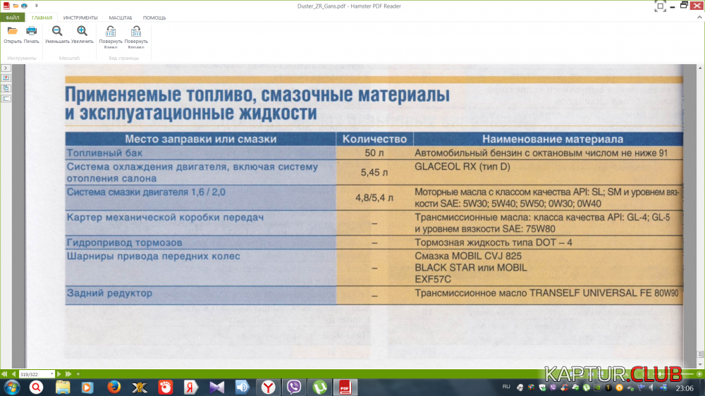Viewport: 705px width, 396px height.
Task: Zoom out with the Уменьшить magnifier
Action: pos(57,31)
